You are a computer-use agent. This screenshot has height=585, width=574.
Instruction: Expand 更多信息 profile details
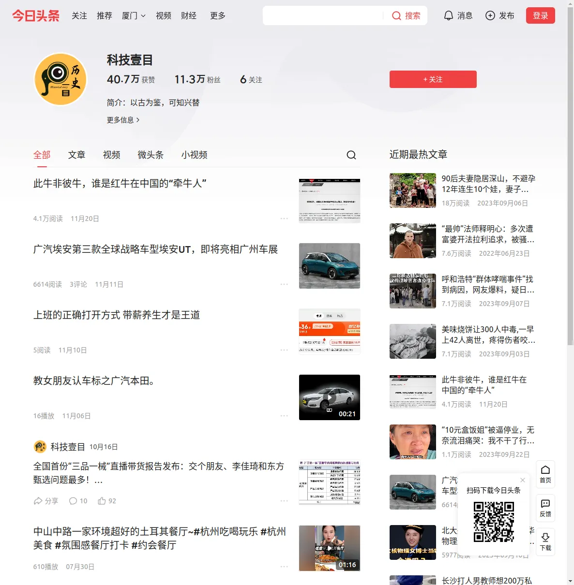point(123,120)
